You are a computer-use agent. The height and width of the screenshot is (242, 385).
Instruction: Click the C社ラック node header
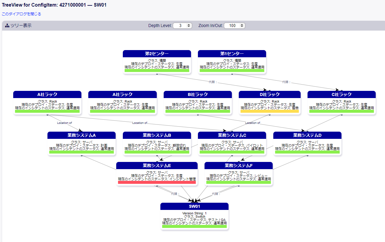pyautogui.click(x=341, y=94)
